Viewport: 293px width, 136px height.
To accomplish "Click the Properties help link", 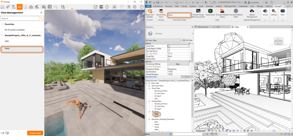I will pyautogui.click(x=151, y=77).
